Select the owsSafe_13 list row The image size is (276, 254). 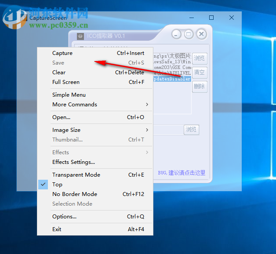(172, 62)
